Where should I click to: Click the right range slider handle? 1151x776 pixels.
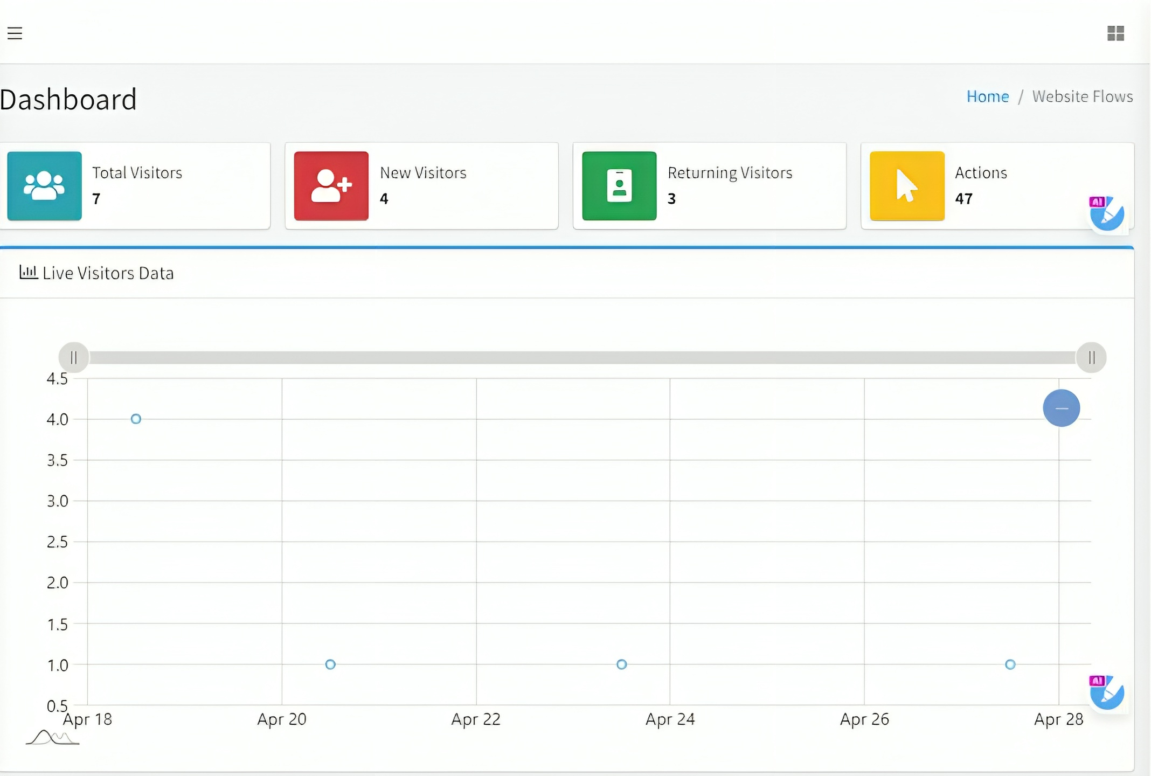pyautogui.click(x=1091, y=357)
